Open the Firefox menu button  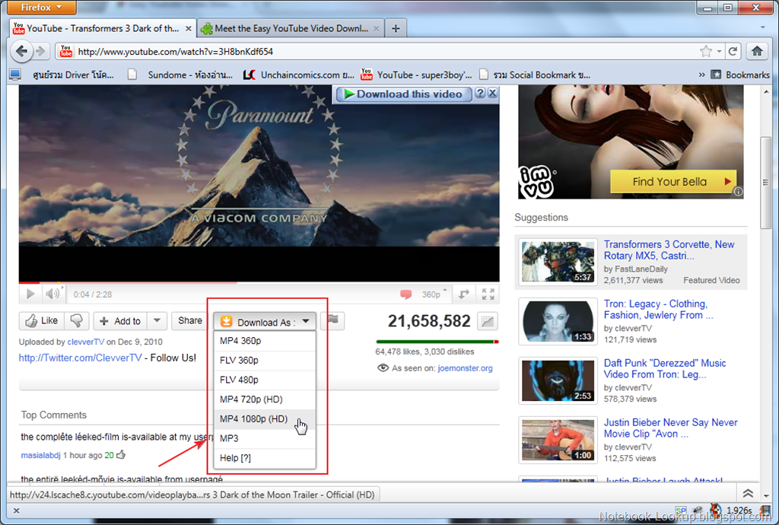tap(41, 8)
